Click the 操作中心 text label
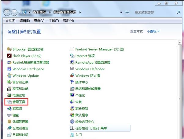 [x=82, y=82]
